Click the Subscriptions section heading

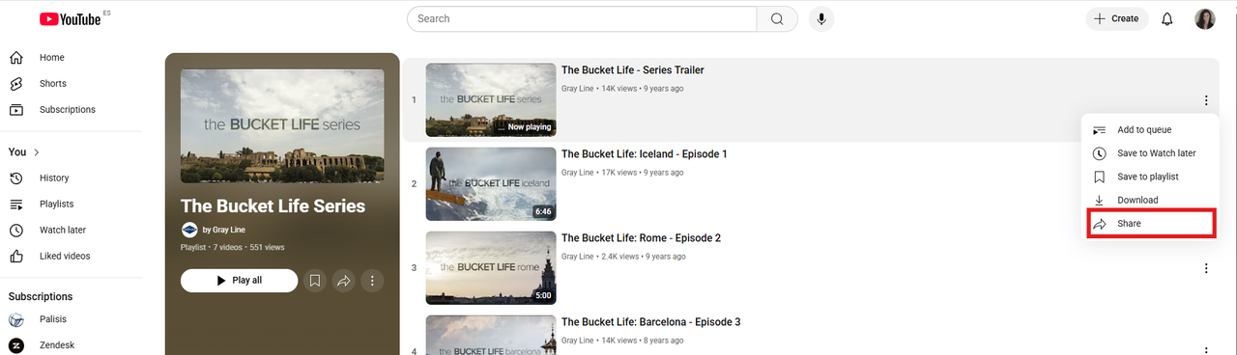41,297
